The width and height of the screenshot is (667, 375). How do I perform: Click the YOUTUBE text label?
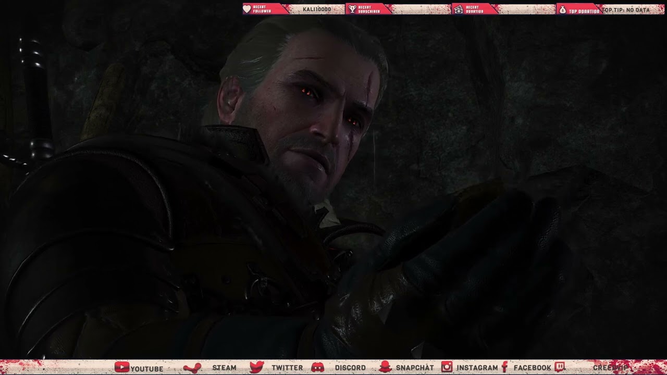click(147, 368)
